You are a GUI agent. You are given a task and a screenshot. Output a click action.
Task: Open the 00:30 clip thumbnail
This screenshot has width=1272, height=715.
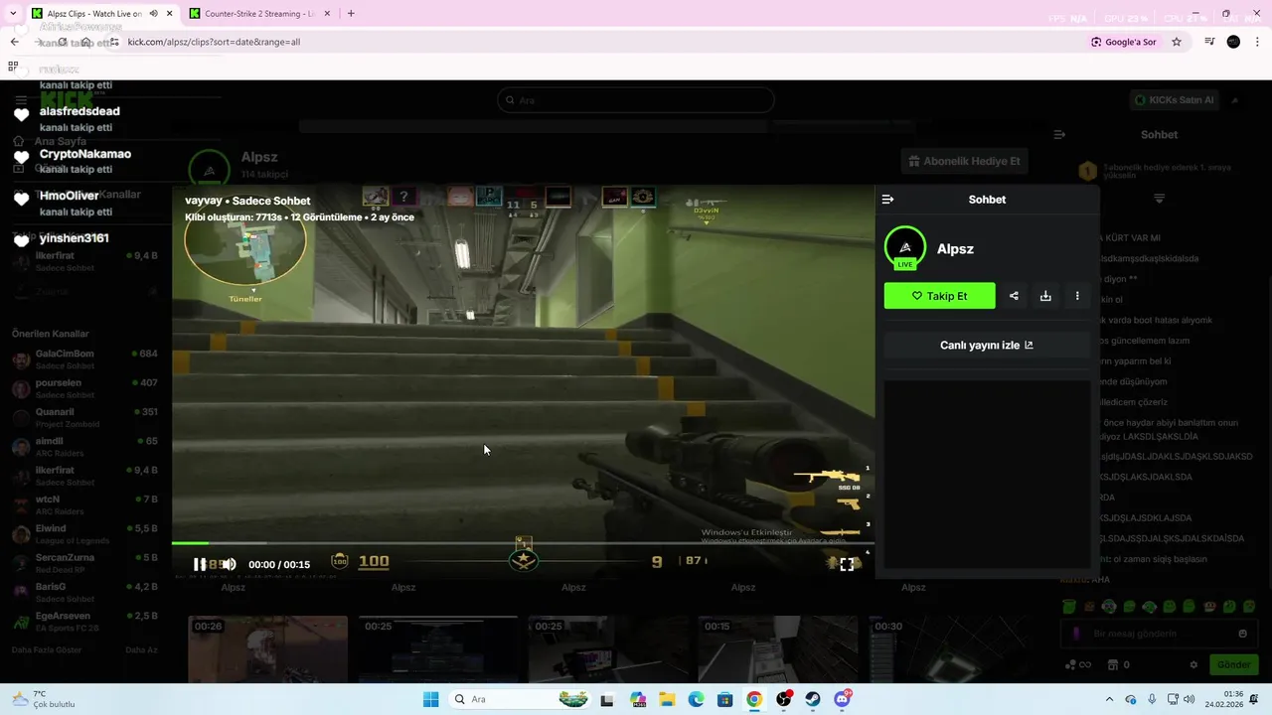[x=948, y=649]
